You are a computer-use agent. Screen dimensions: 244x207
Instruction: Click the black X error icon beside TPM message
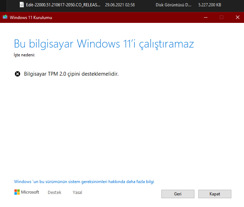(x=18, y=74)
